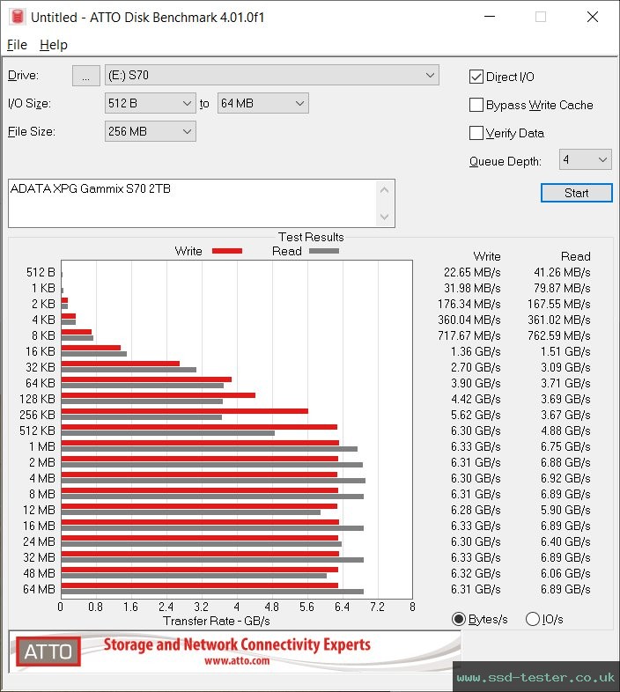620x692 pixels.
Task: Click into the description text box
Action: pos(192,203)
